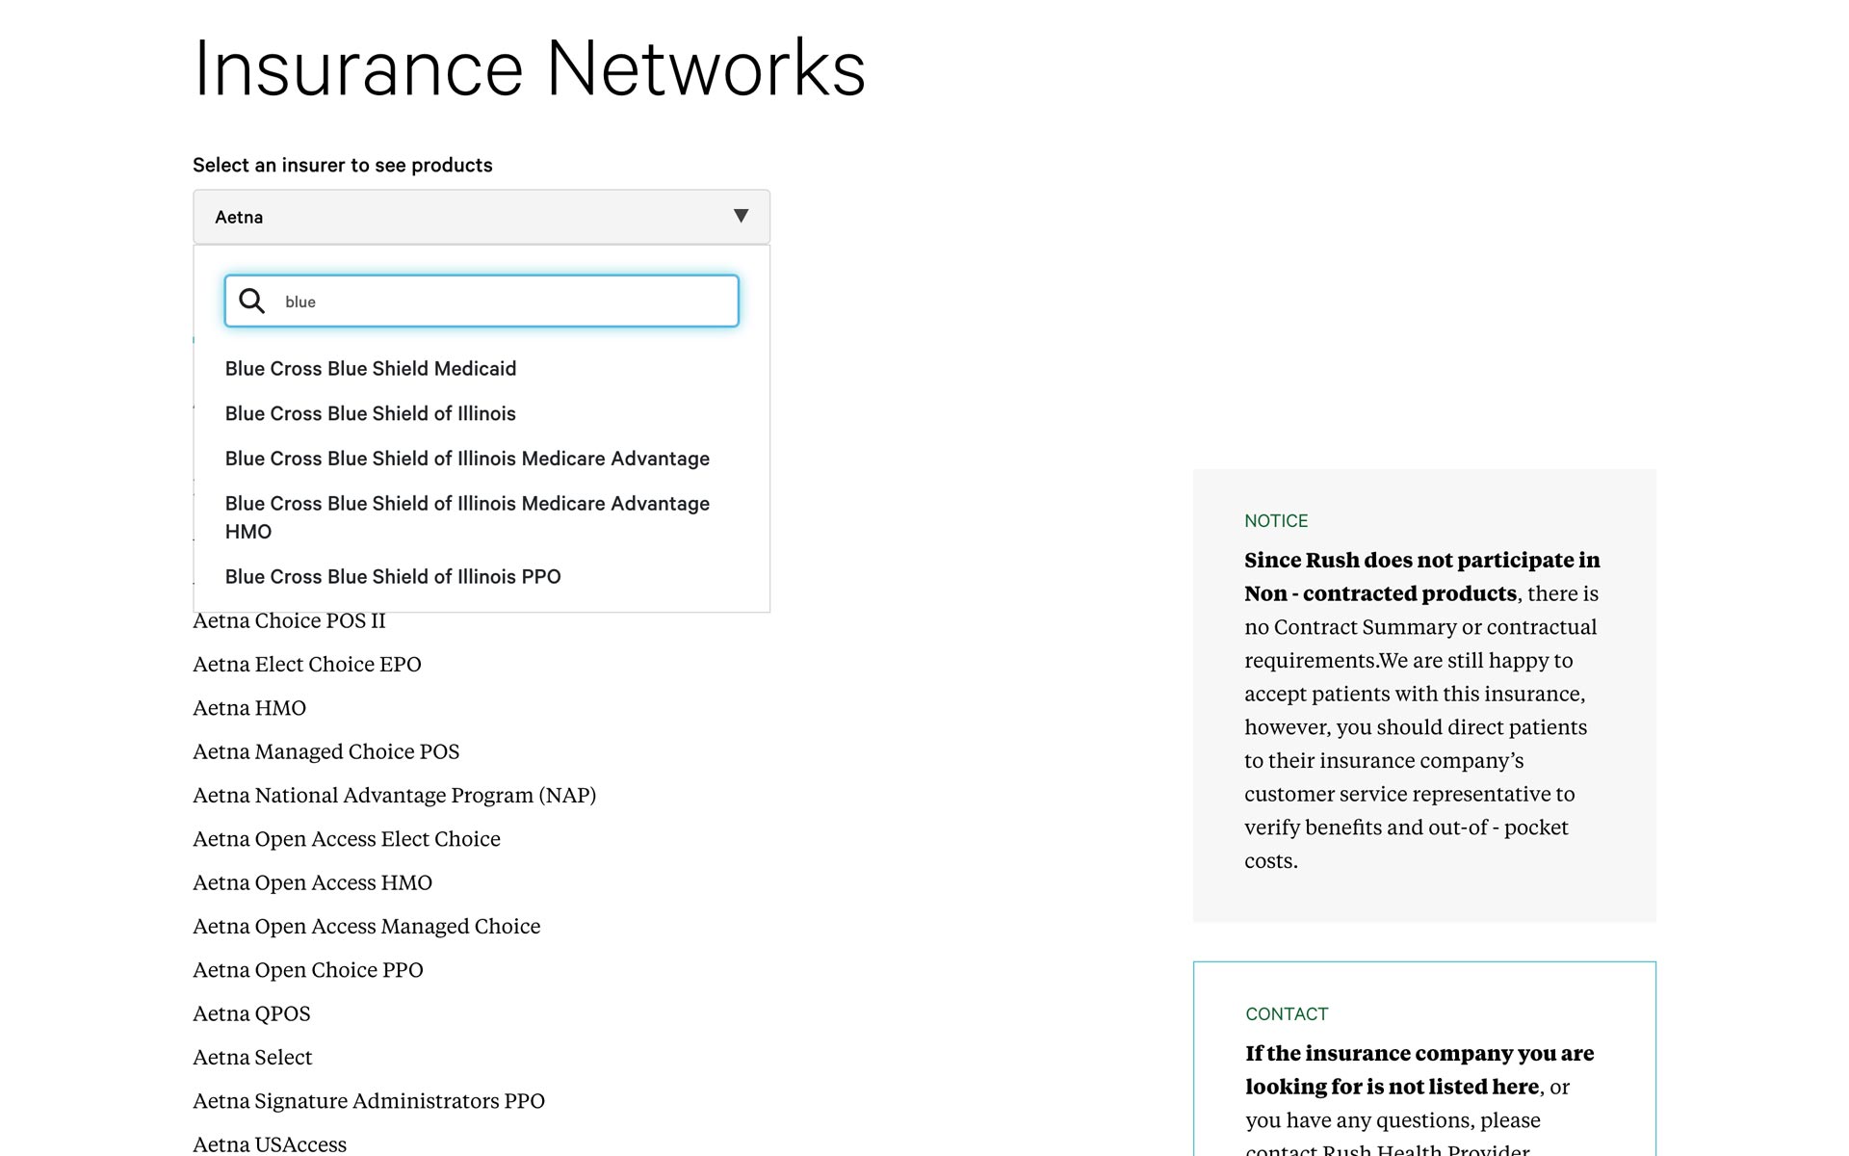The width and height of the screenshot is (1849, 1156).
Task: Click 'Select an insurer to see products' label
Action: pyautogui.click(x=343, y=165)
